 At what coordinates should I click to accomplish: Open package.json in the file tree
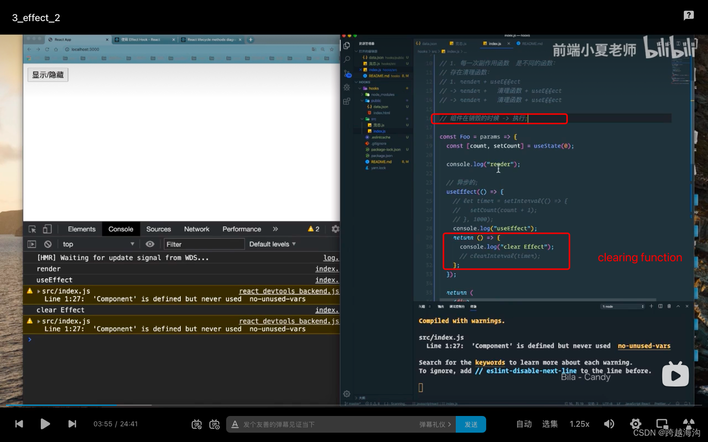pyautogui.click(x=382, y=156)
